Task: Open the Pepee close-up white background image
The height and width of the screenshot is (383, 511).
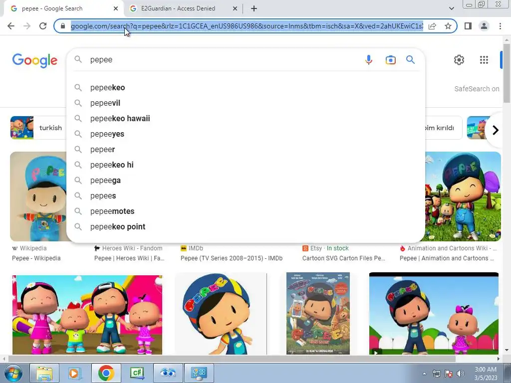Action: [x=221, y=313]
